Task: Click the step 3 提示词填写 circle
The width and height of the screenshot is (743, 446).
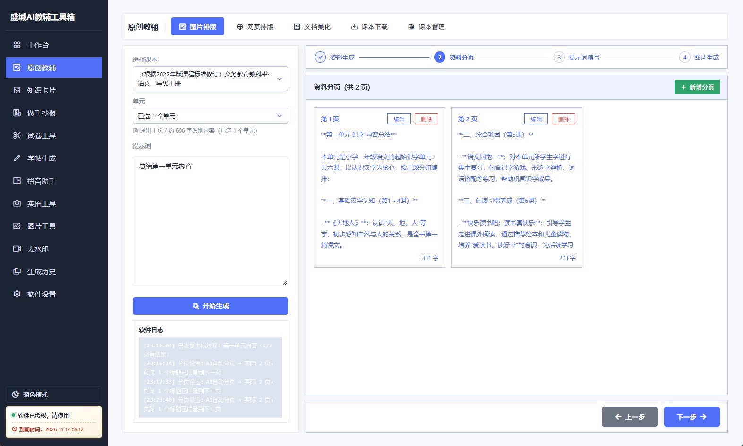Action: coord(559,58)
